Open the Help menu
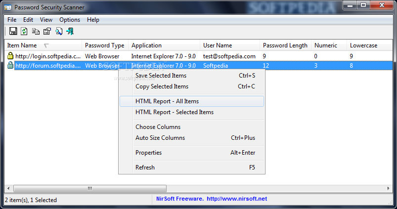 93,20
